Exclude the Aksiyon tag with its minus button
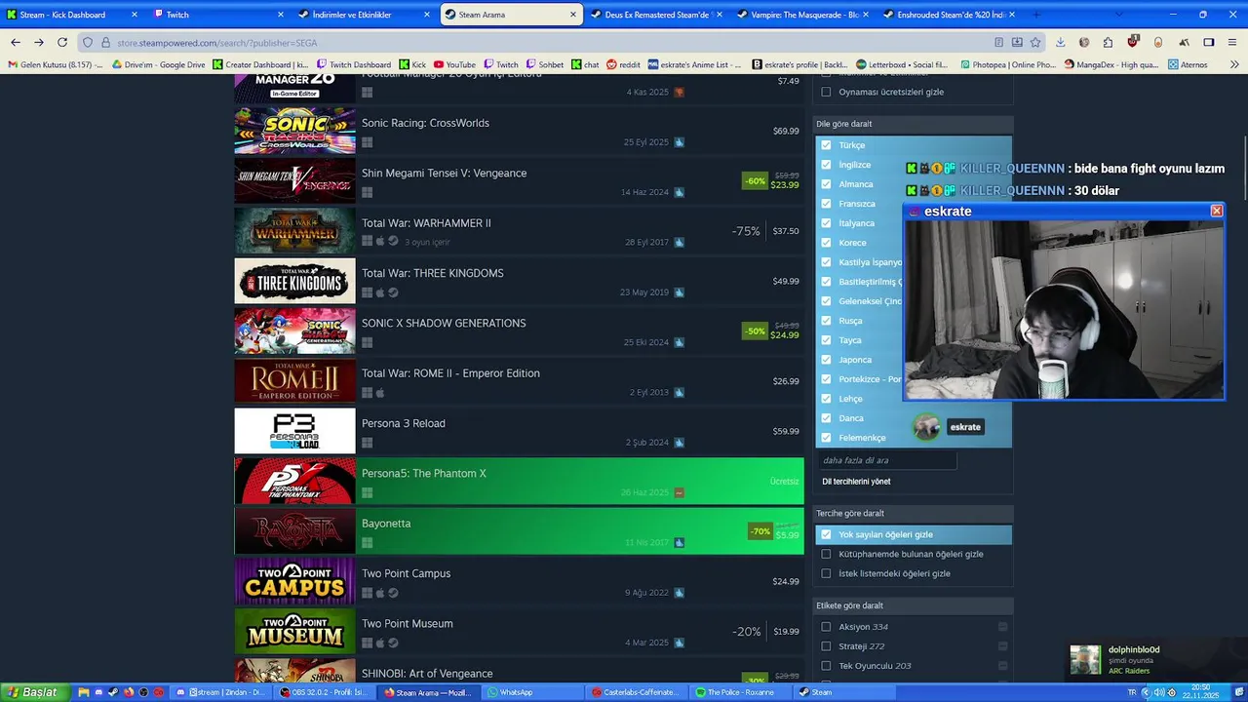The height and width of the screenshot is (702, 1248). click(x=1002, y=627)
